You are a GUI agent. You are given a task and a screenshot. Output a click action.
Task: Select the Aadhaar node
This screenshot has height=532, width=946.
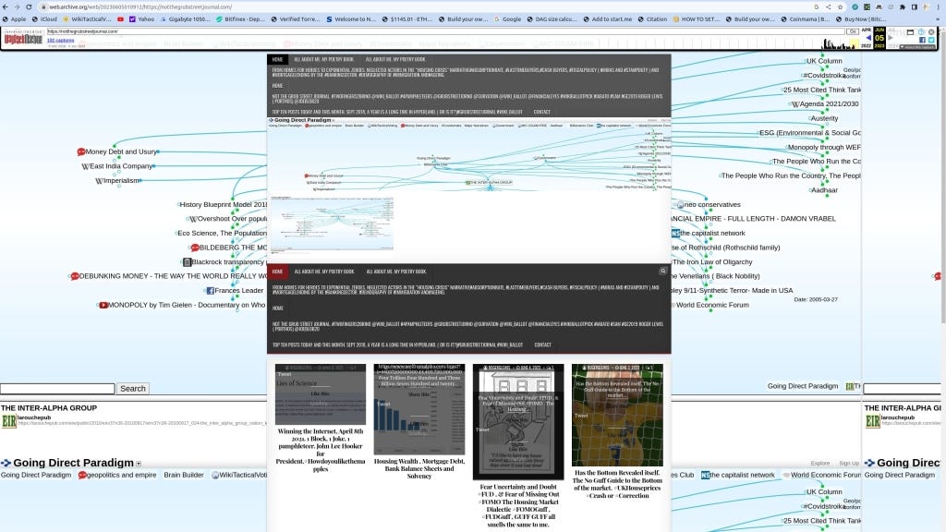tap(823, 190)
